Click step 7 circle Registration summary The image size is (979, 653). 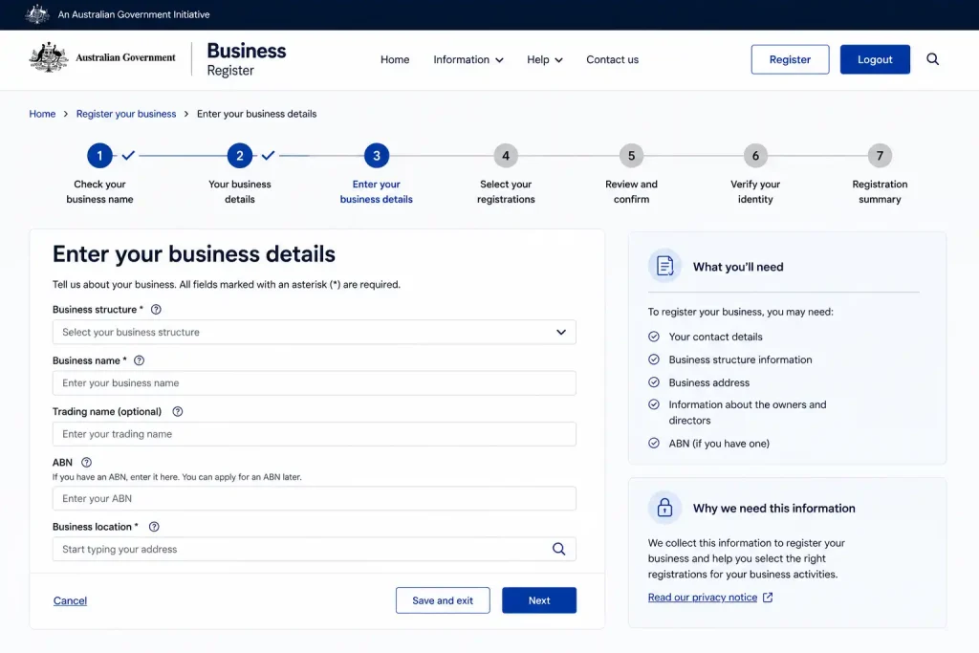click(x=880, y=156)
